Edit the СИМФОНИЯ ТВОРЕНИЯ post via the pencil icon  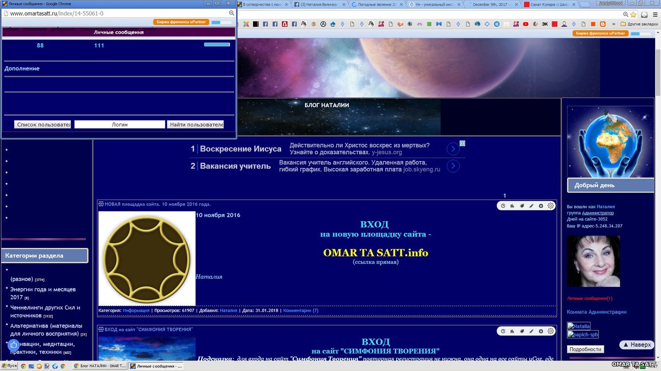point(531,331)
